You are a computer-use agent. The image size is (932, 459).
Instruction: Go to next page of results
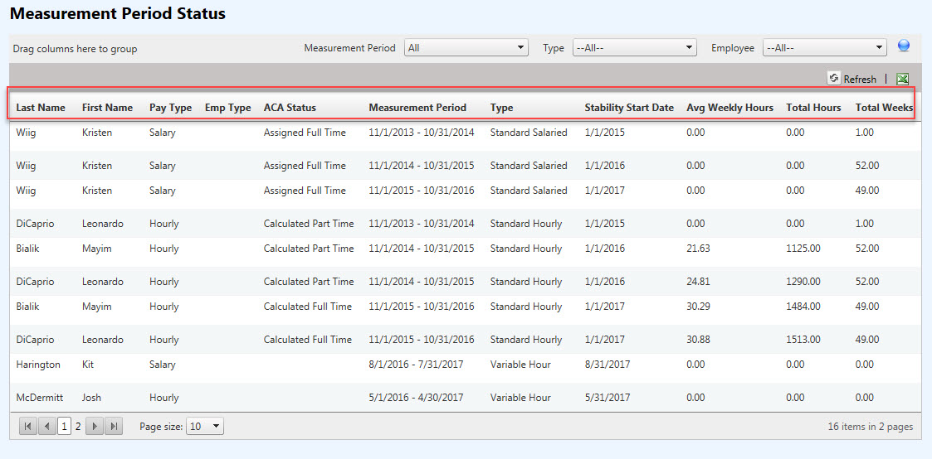(95, 426)
